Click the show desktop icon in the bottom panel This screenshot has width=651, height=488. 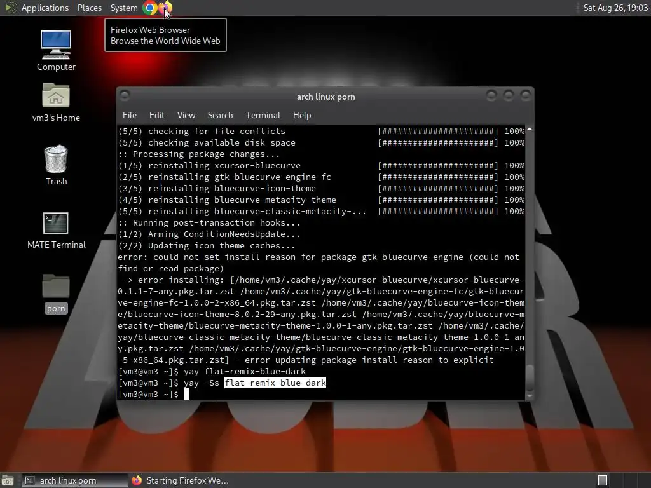(8, 480)
